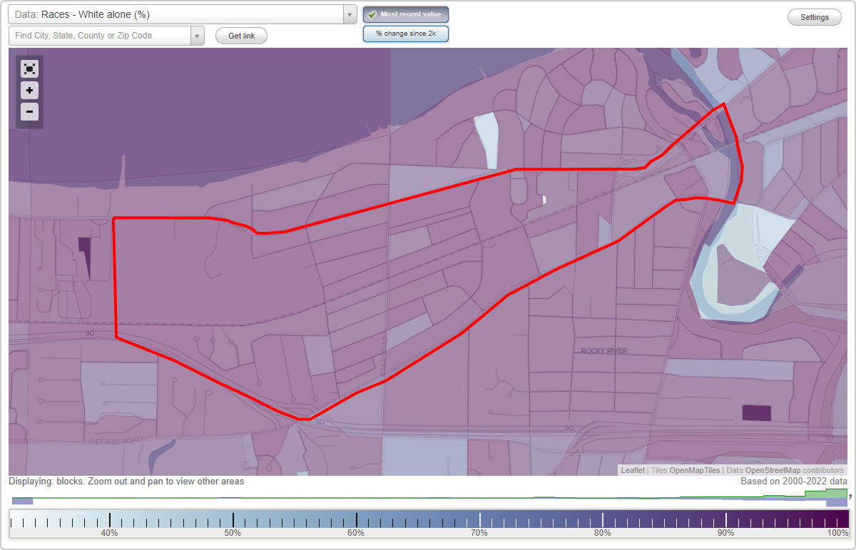Image resolution: width=856 pixels, height=550 pixels.
Task: Zoom out with the minus button
Action: tap(29, 111)
